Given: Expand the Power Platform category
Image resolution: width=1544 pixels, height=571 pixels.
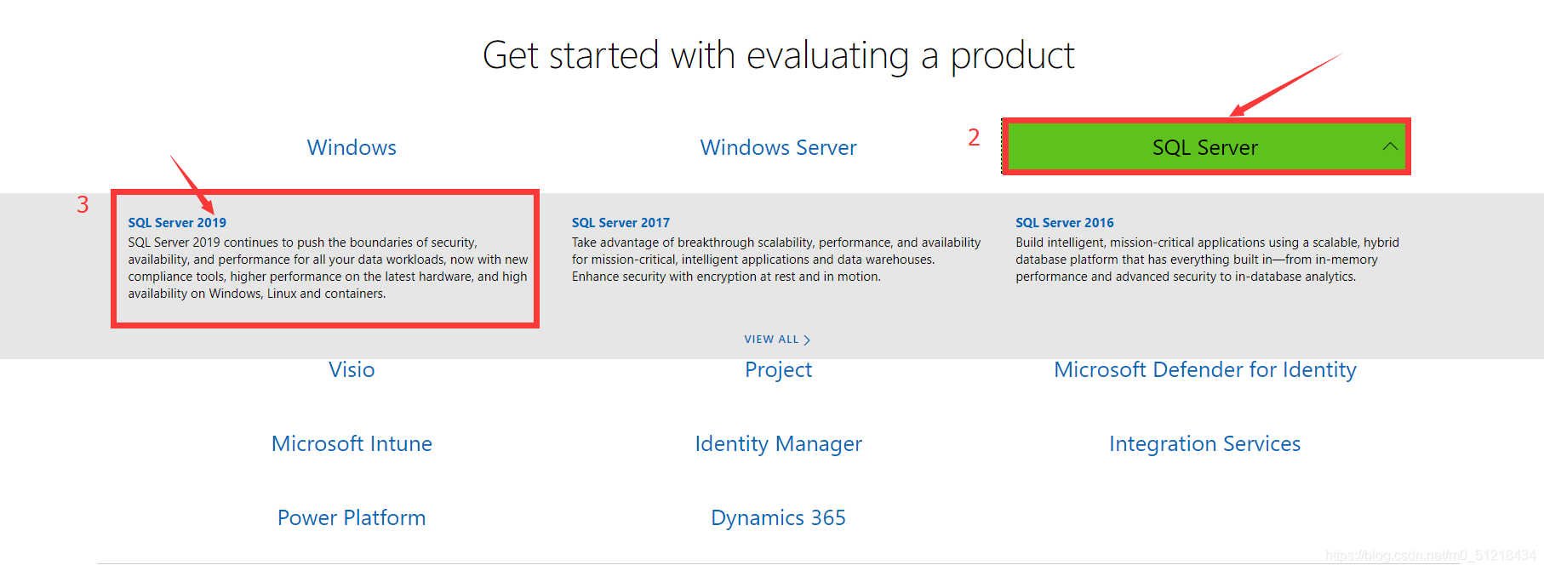Looking at the screenshot, I should click(x=352, y=517).
